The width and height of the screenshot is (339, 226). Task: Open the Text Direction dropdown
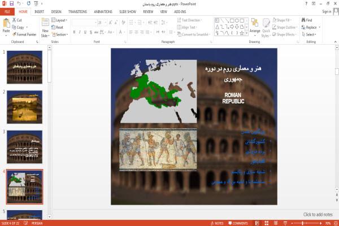tap(190, 20)
